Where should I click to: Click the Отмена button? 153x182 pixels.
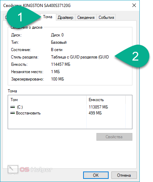(124, 175)
